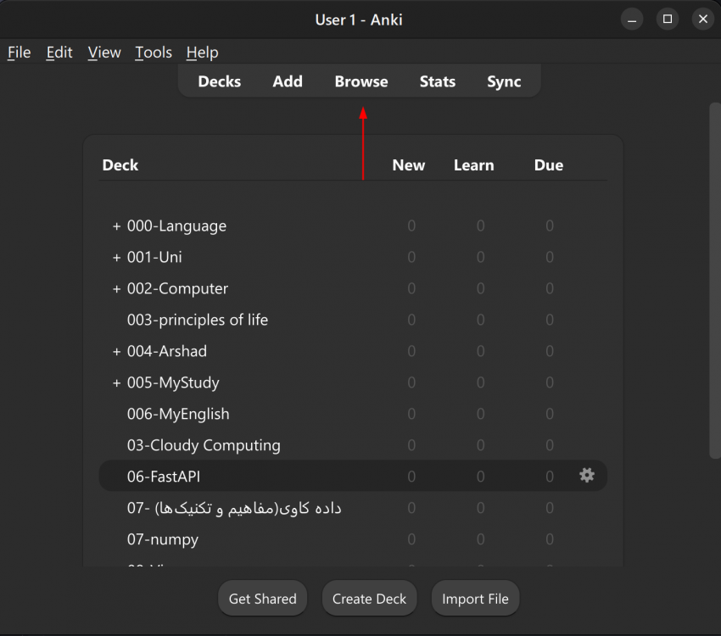Open the 03-Cloudy Computing deck
This screenshot has width=721, height=636.
(x=204, y=445)
